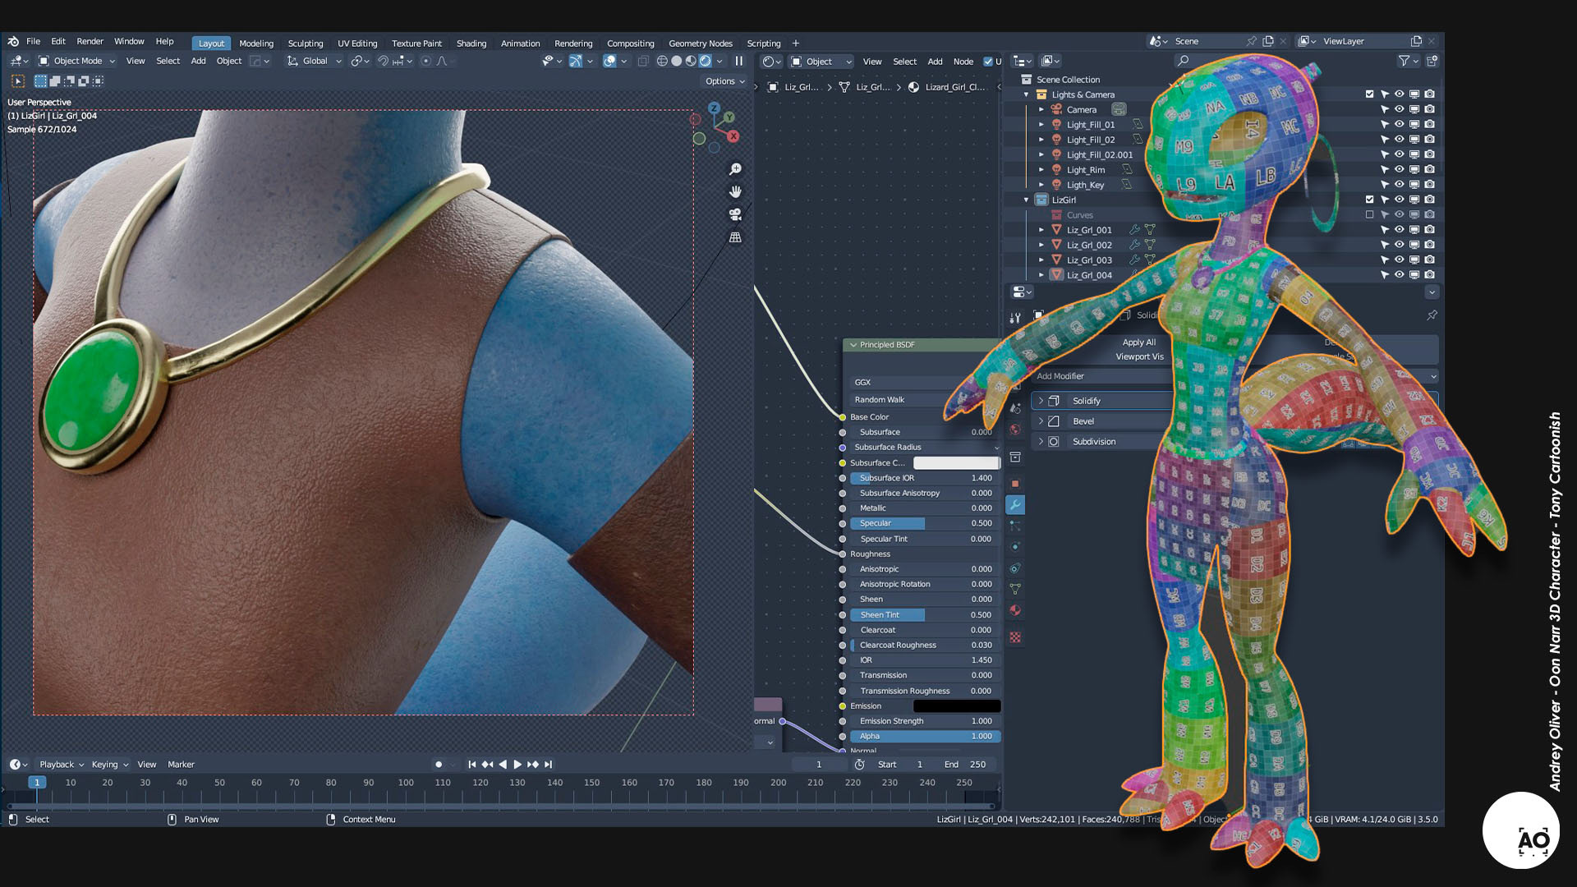Jump to the last frame in timeline
Viewport: 1577px width, 887px height.
(548, 765)
